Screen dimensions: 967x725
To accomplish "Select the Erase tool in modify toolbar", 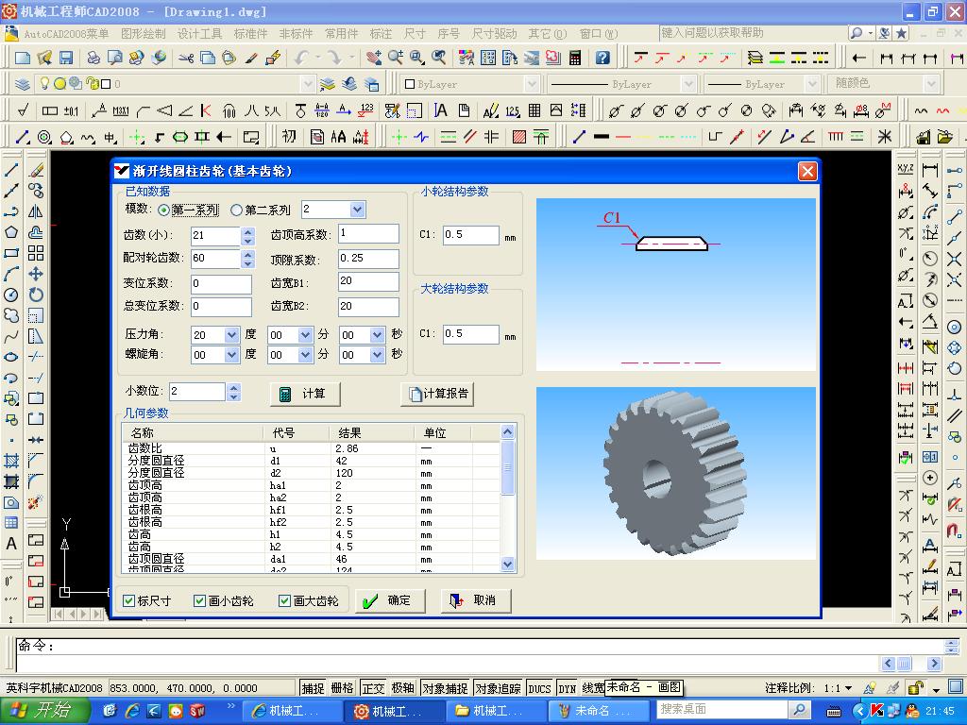I will tap(36, 170).
